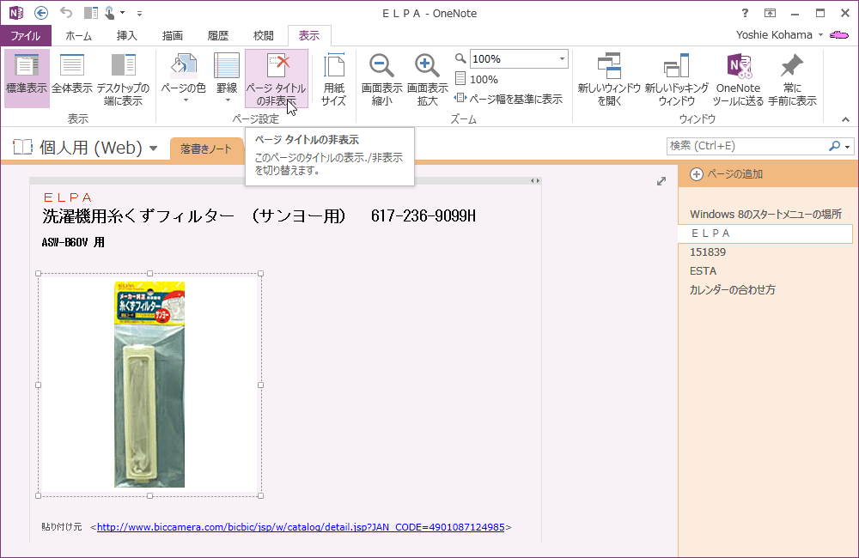The width and height of the screenshot is (859, 558).
Task: Switch to the 校閲 tab
Action: [264, 35]
